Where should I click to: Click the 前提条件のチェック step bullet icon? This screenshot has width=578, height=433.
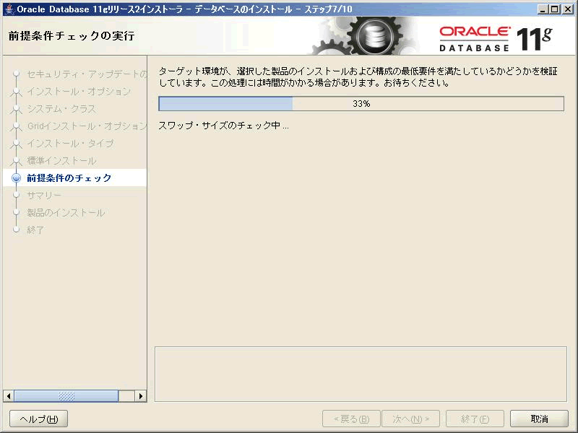pyautogui.click(x=16, y=178)
